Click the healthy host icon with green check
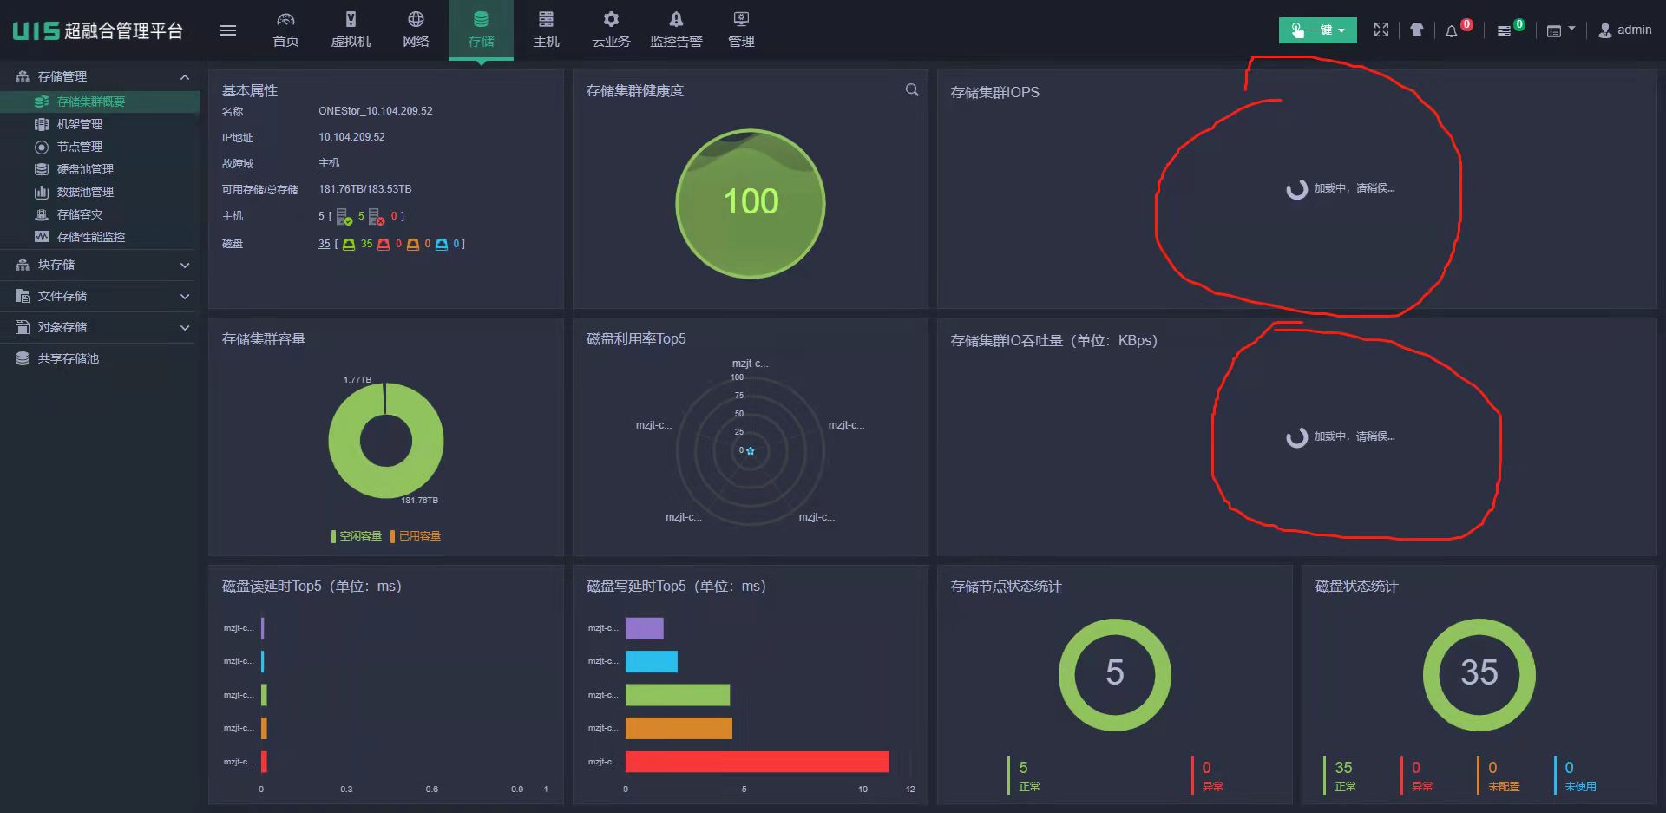 click(x=344, y=216)
